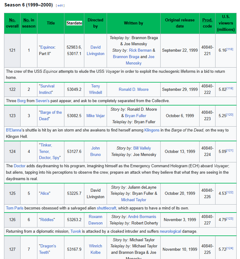Open citation 118 next to 6.16 viewers
This screenshot has width=240, height=259.
tap(230, 49)
